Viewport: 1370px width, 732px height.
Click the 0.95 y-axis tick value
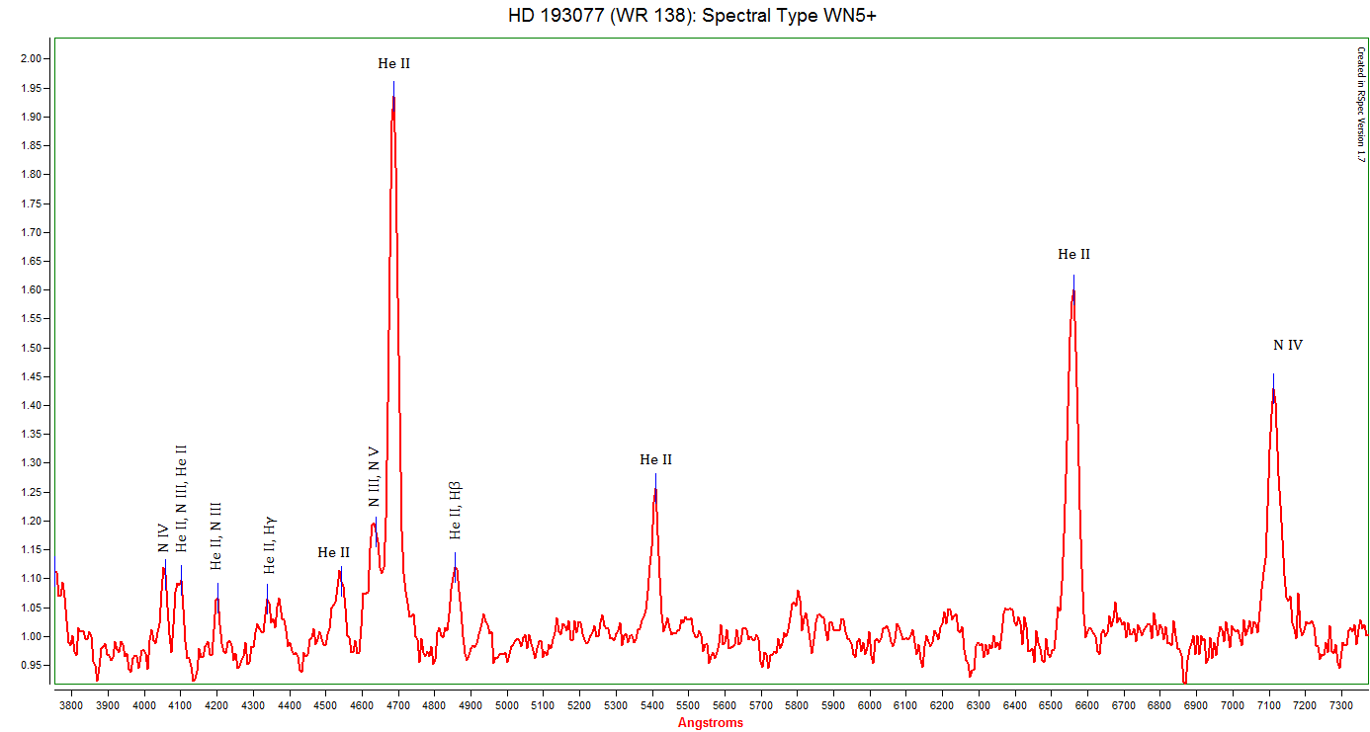click(x=32, y=665)
